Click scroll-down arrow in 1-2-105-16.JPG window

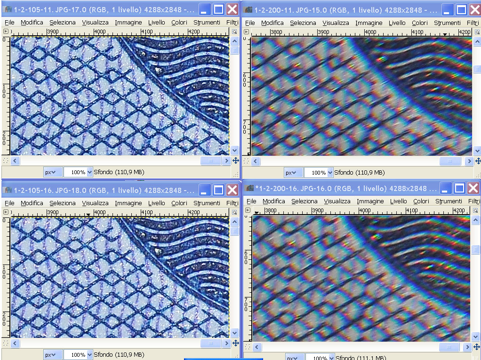click(235, 333)
